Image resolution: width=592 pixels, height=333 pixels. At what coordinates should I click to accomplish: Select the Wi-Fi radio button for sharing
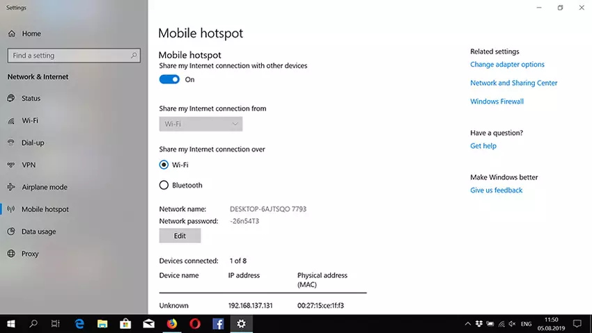coord(164,165)
